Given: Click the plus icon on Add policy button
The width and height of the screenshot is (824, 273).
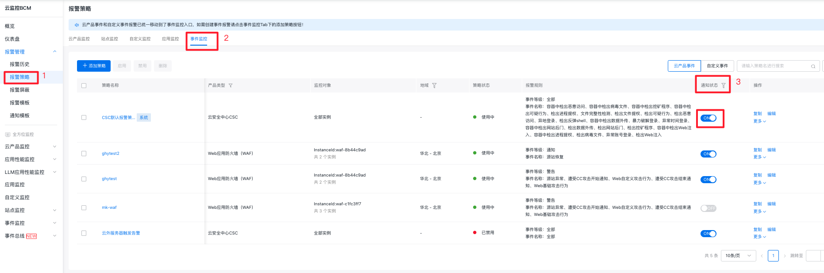Looking at the screenshot, I should (85, 65).
